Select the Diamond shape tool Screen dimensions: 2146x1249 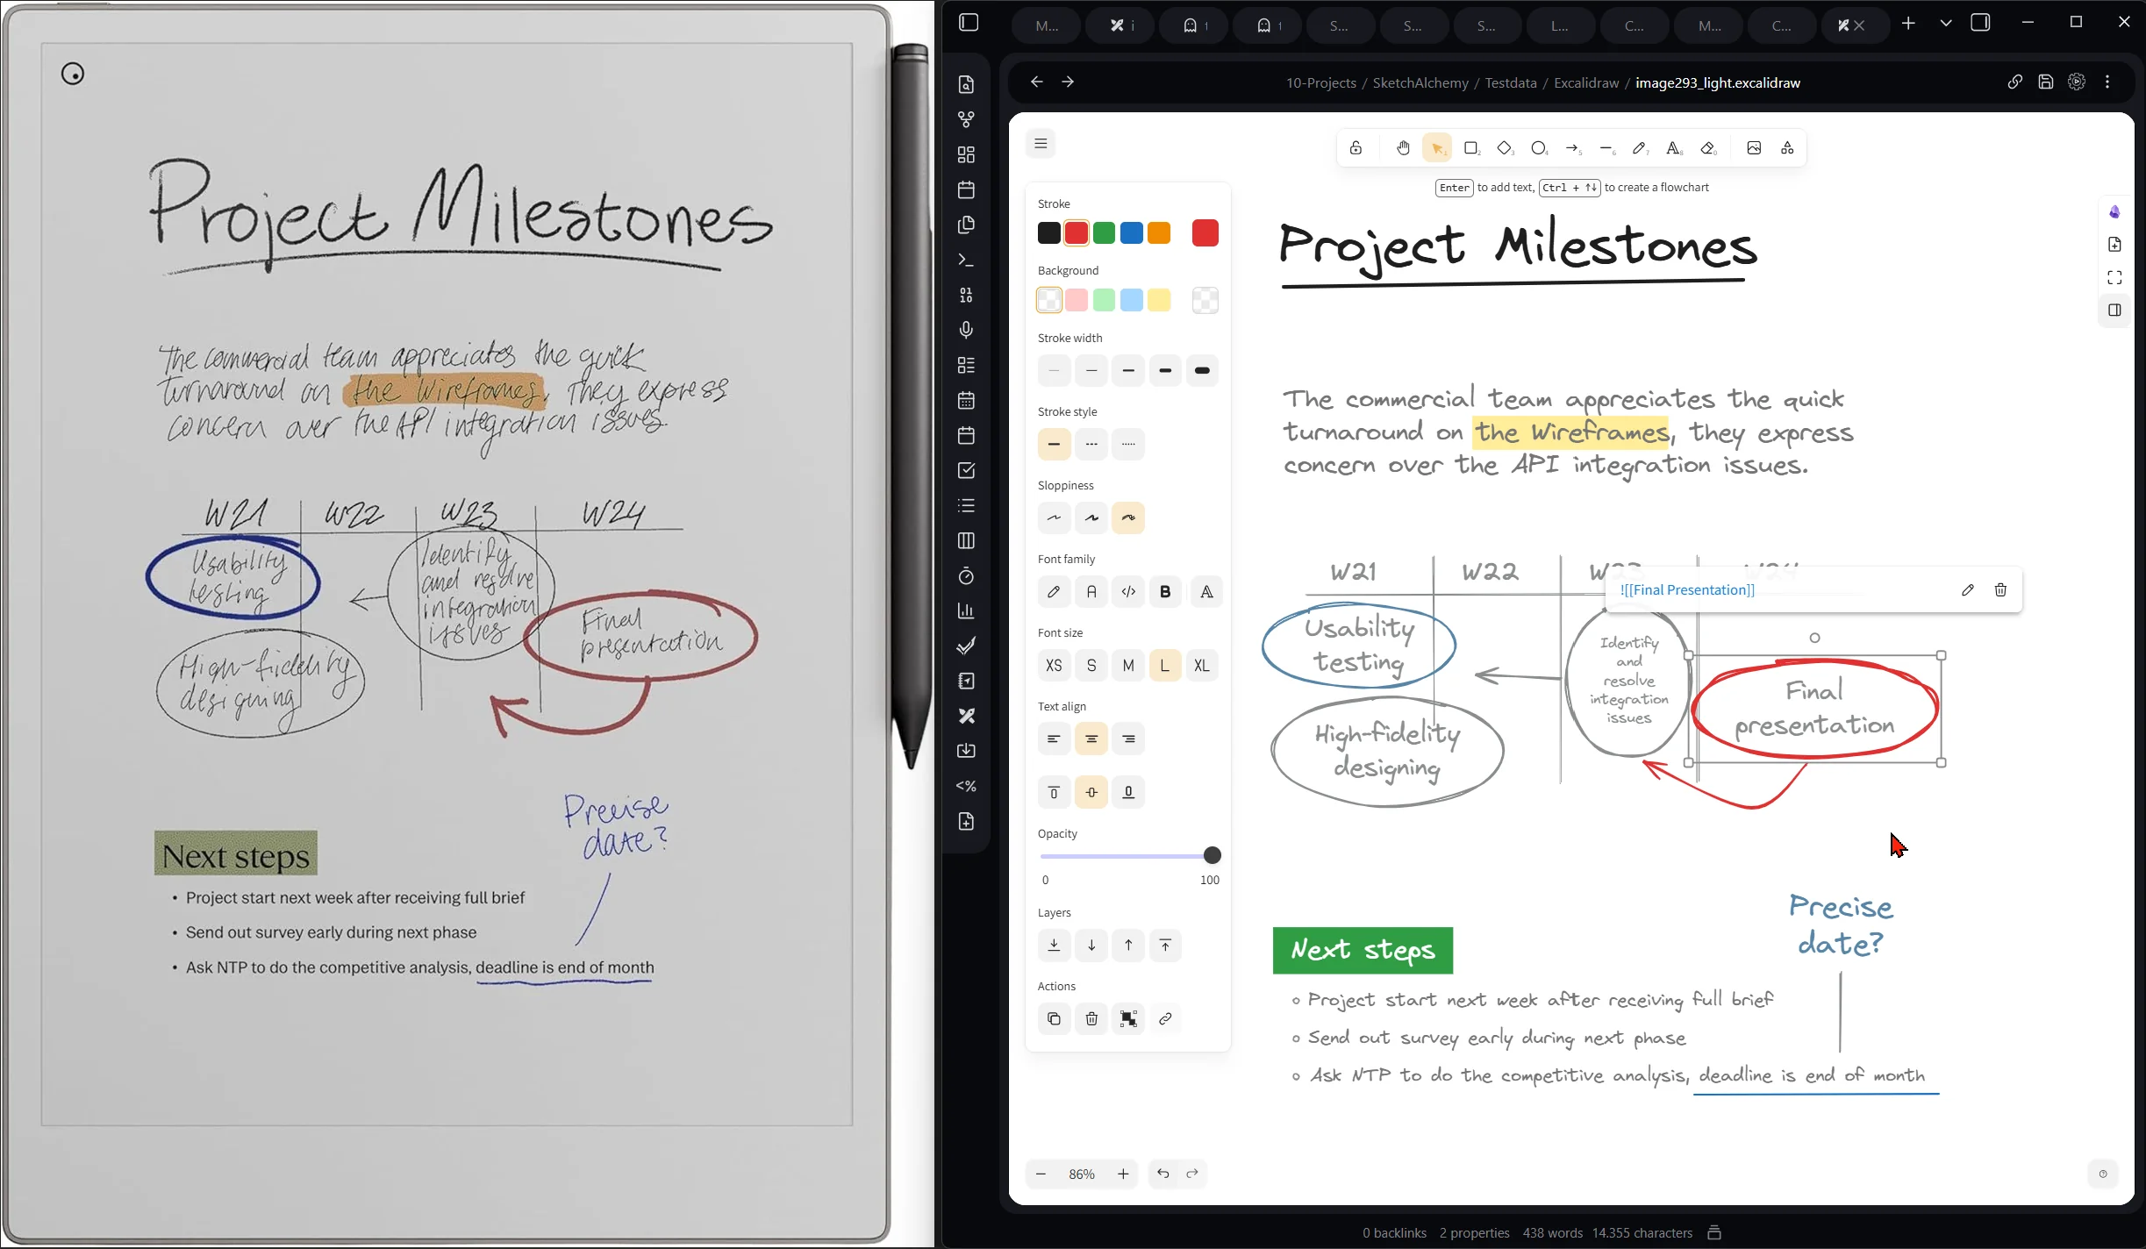pos(1506,148)
